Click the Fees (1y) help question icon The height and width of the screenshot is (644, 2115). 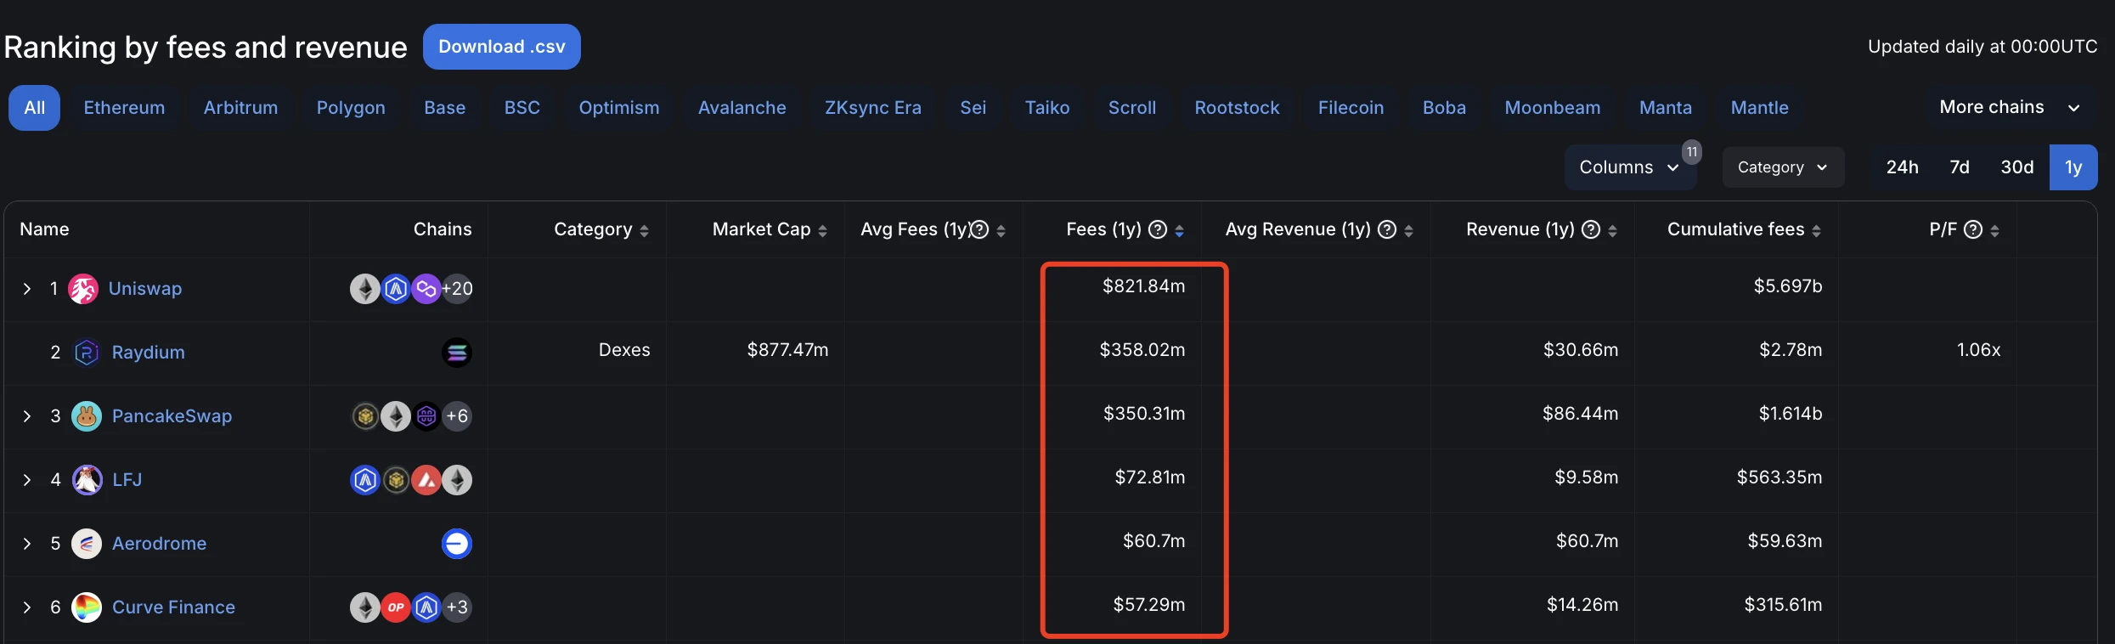pyautogui.click(x=1157, y=229)
